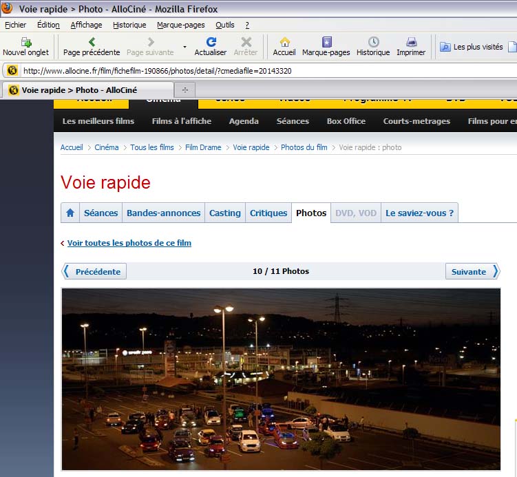This screenshot has width=517, height=477.
Task: Click the Firefox logo in title bar
Action: (8, 8)
